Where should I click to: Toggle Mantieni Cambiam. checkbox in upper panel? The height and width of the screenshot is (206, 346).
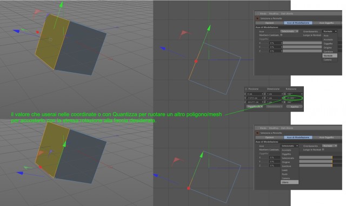[x=281, y=35]
